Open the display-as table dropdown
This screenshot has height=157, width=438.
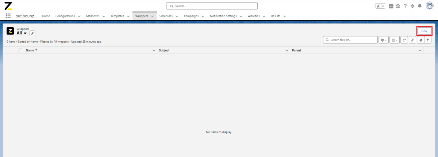click(394, 40)
